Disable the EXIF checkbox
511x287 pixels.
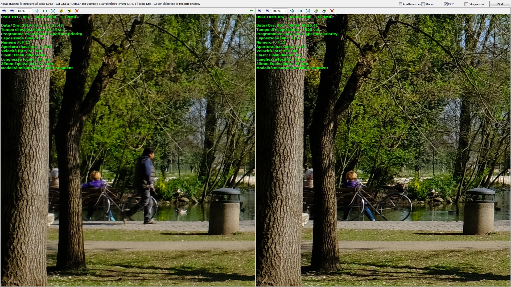coord(445,4)
